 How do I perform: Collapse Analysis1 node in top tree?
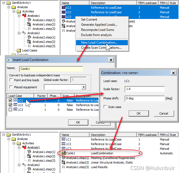pos(19,16)
